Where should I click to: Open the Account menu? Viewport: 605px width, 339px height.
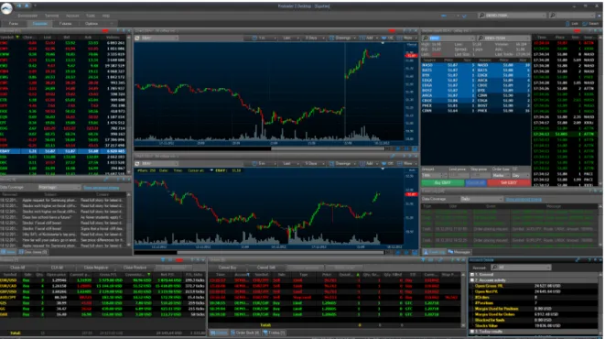(x=72, y=16)
